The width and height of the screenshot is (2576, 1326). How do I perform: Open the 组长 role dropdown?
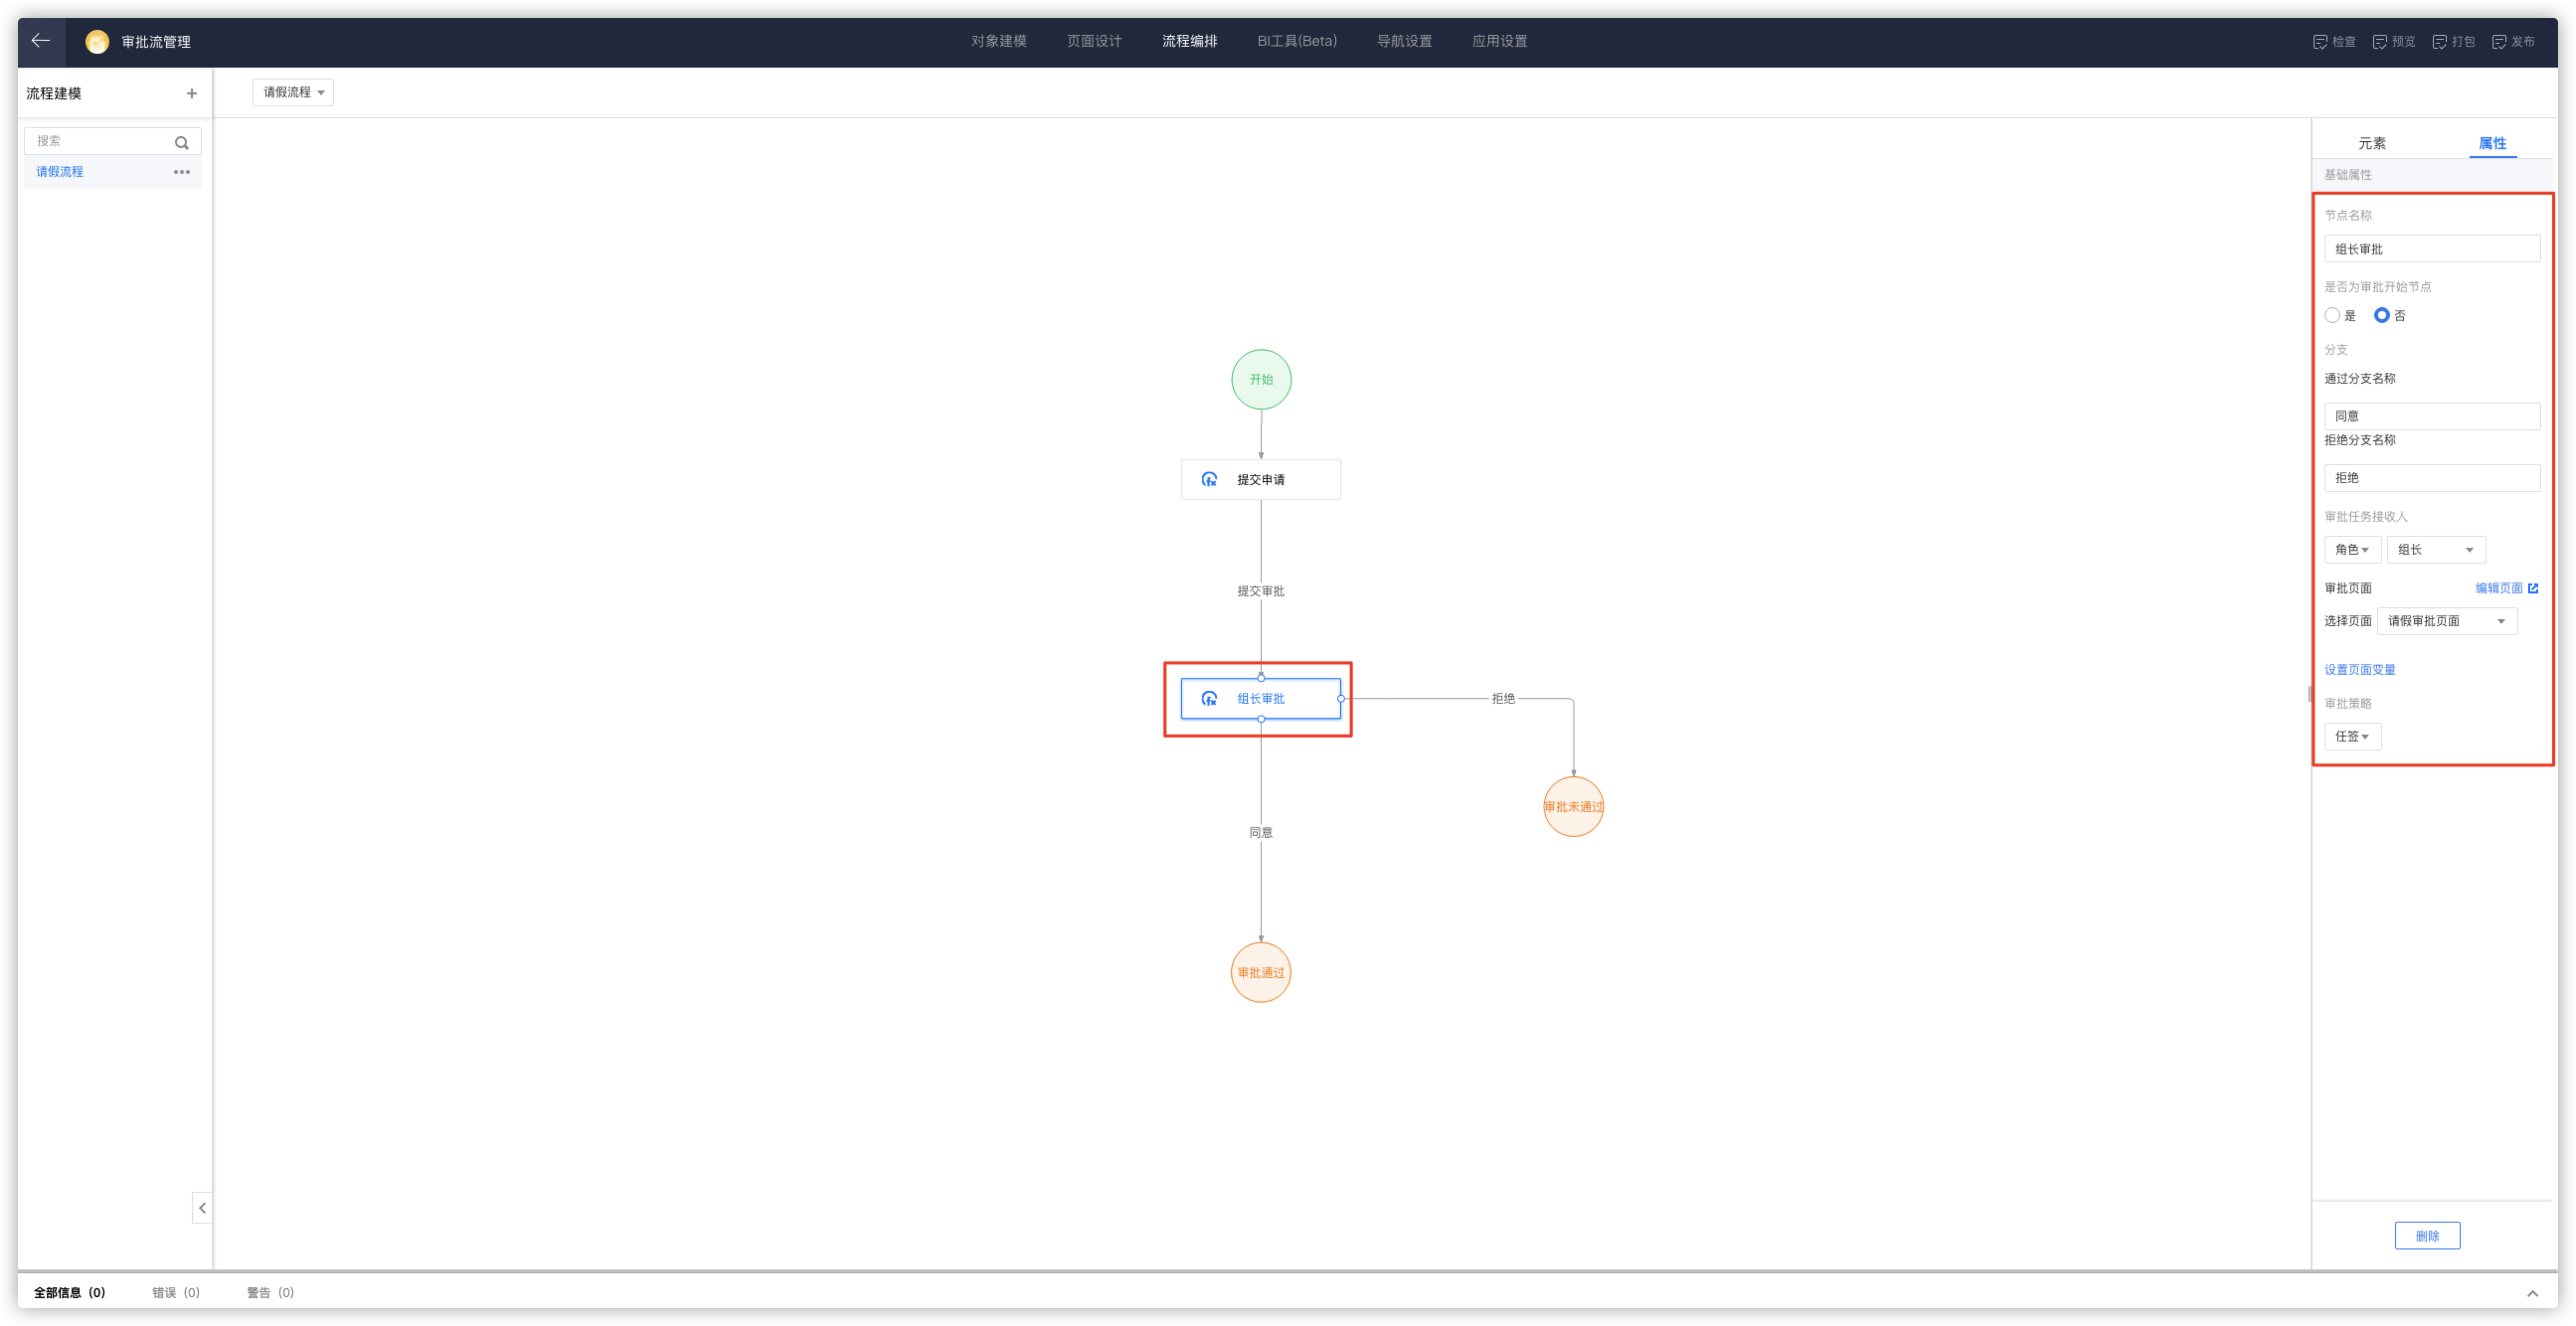(2435, 549)
